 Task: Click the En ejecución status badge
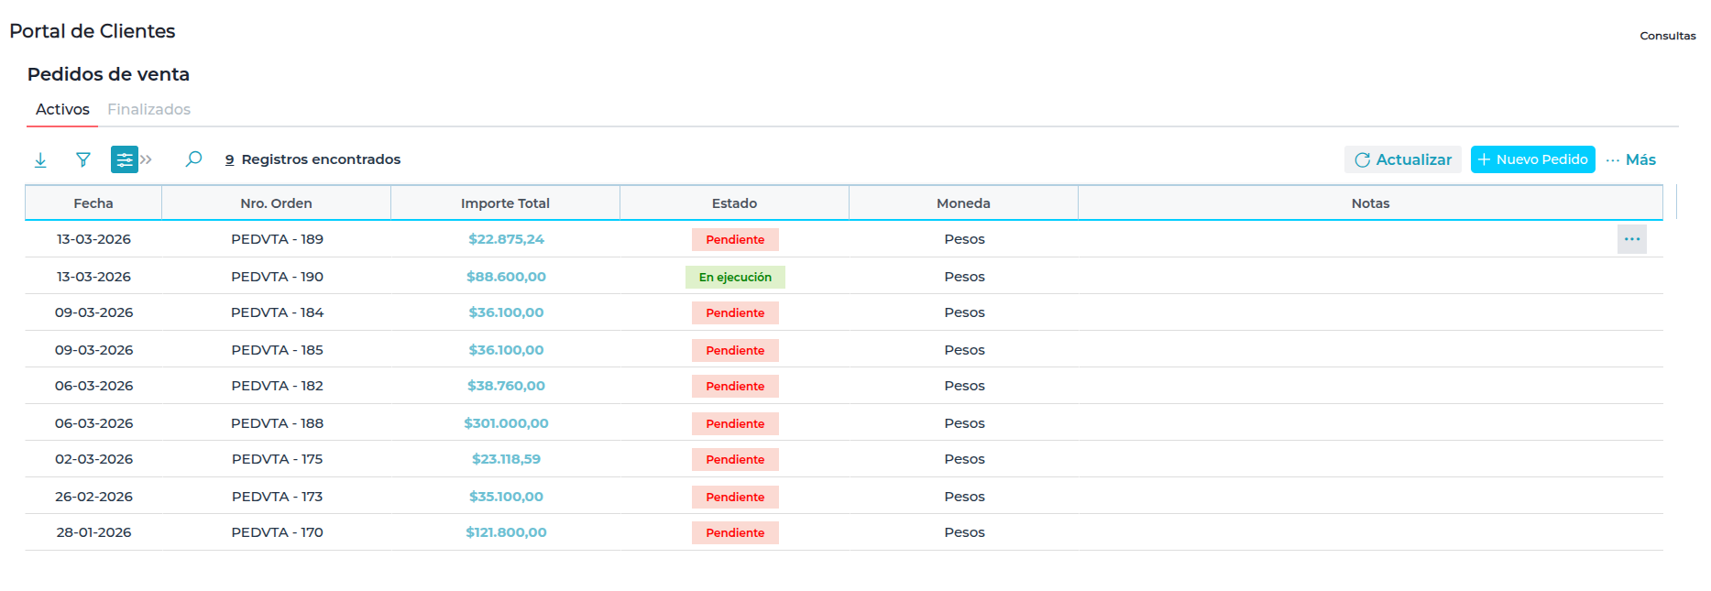pyautogui.click(x=735, y=277)
